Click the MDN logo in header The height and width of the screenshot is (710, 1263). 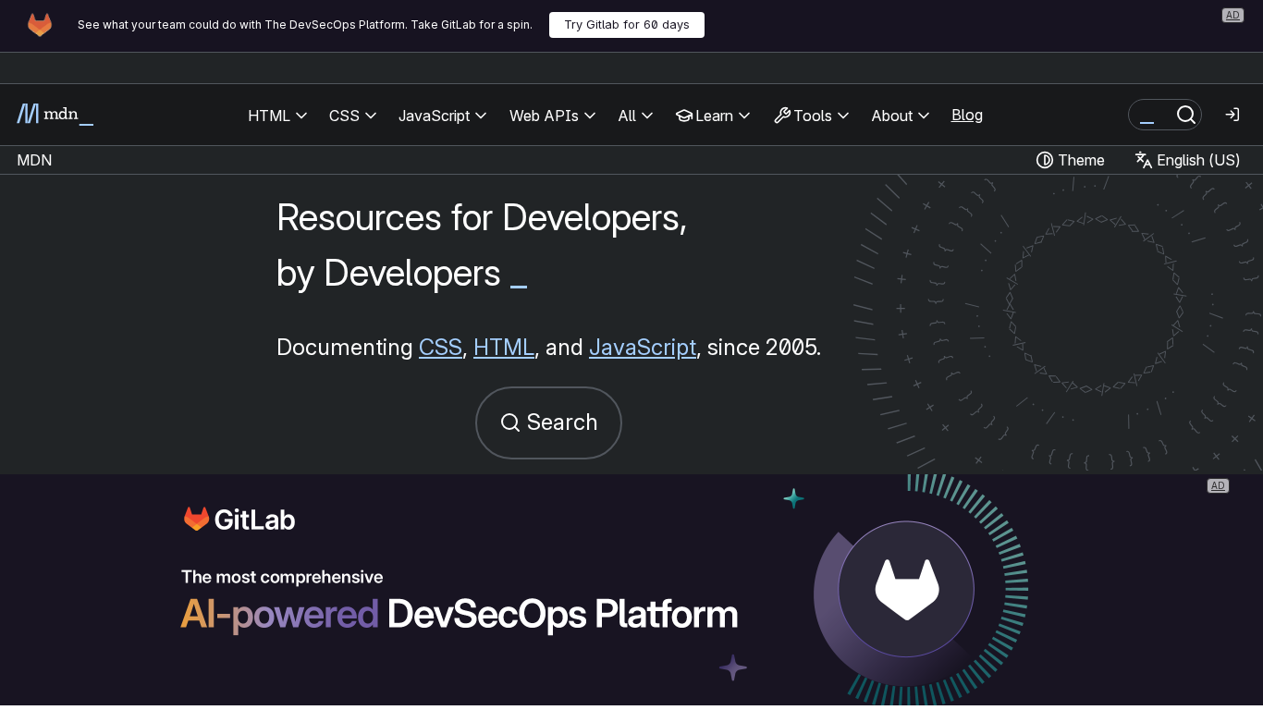click(x=55, y=115)
